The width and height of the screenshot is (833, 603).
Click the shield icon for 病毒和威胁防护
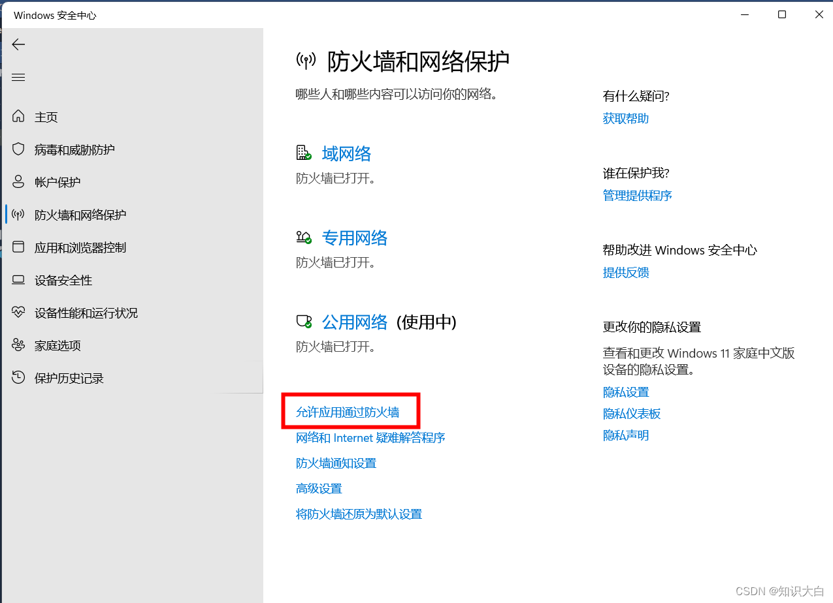coord(18,149)
